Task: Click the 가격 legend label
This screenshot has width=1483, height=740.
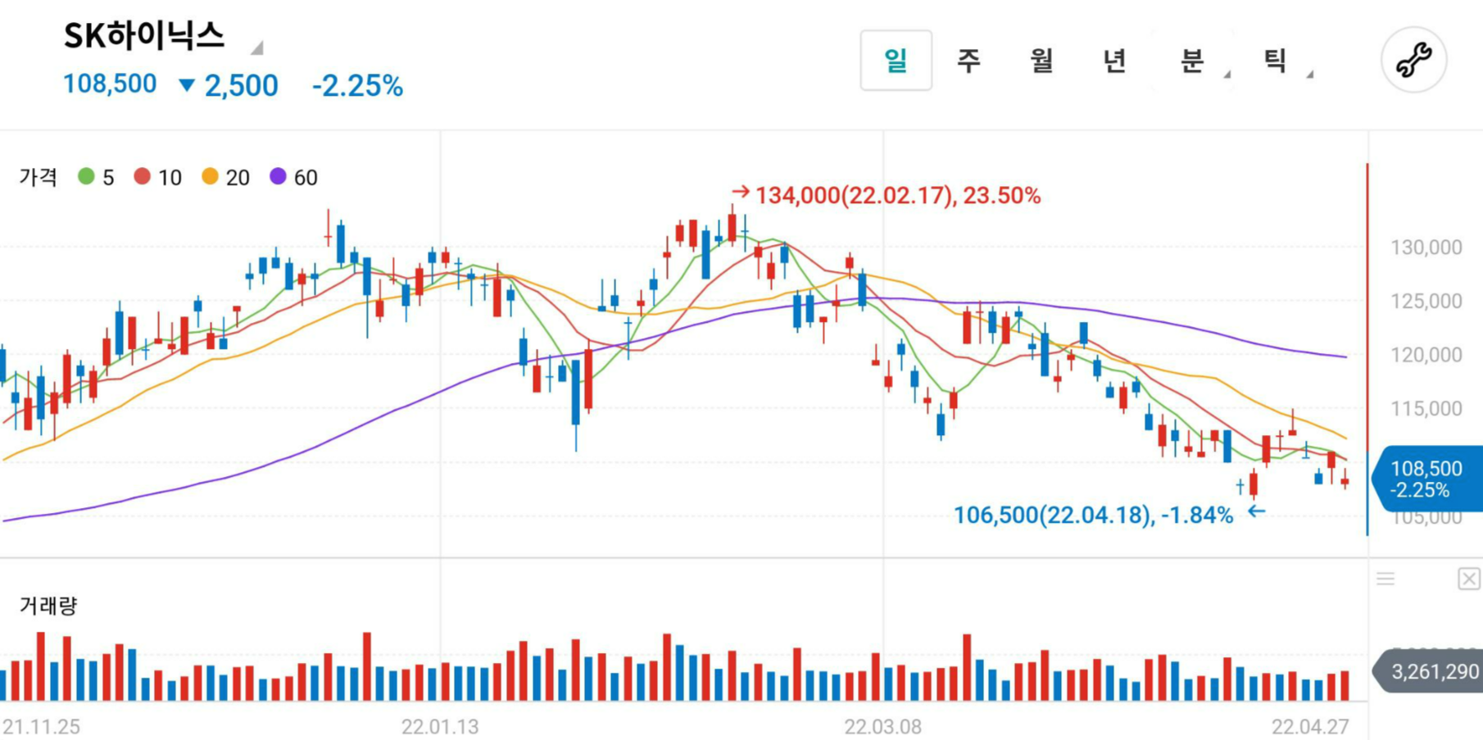Action: point(39,177)
